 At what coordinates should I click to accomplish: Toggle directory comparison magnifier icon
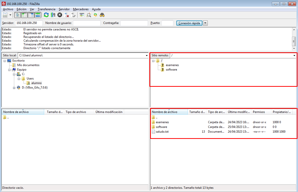[x=89, y=15]
